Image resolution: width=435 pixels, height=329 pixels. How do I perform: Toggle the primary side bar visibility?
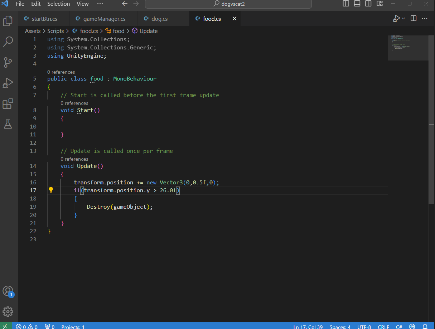(x=346, y=4)
